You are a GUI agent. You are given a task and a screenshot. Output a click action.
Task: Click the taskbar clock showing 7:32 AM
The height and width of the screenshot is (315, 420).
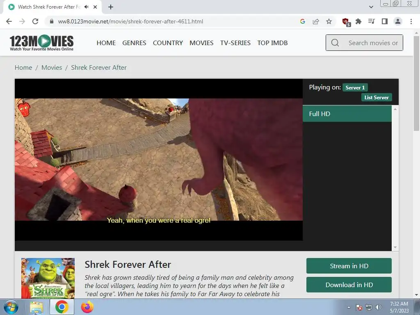pos(399,307)
